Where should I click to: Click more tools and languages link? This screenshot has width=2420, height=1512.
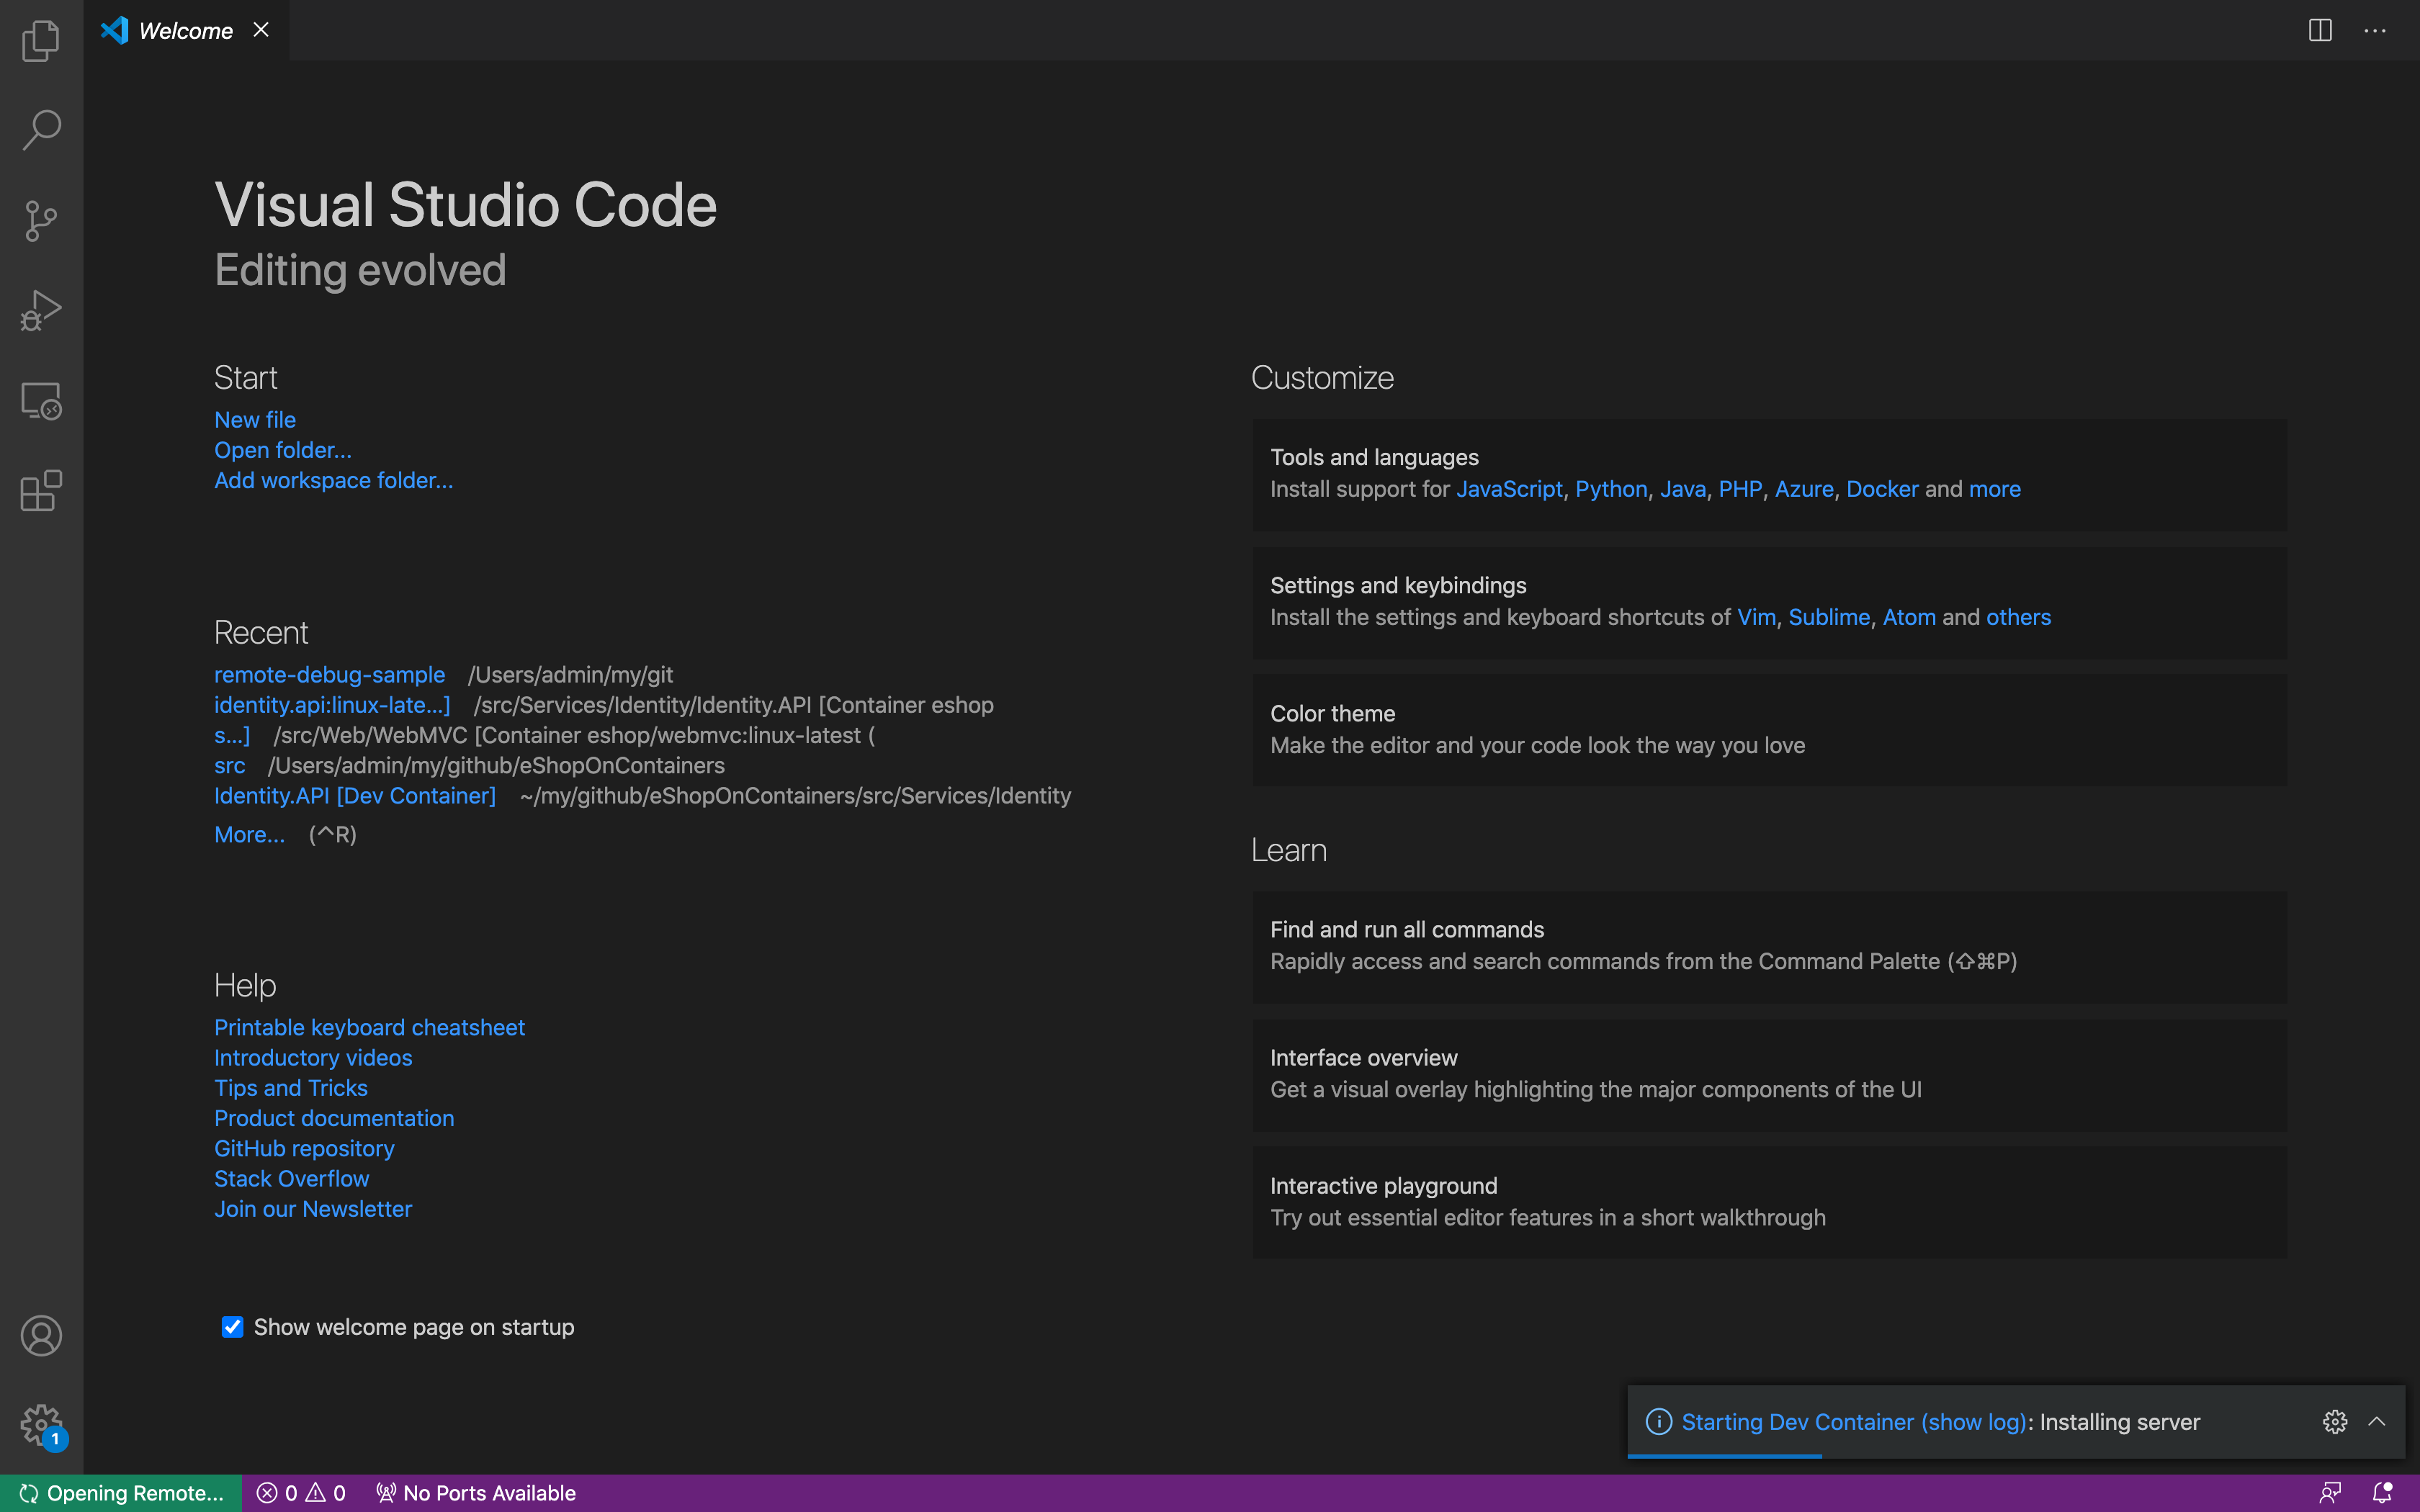(1994, 489)
